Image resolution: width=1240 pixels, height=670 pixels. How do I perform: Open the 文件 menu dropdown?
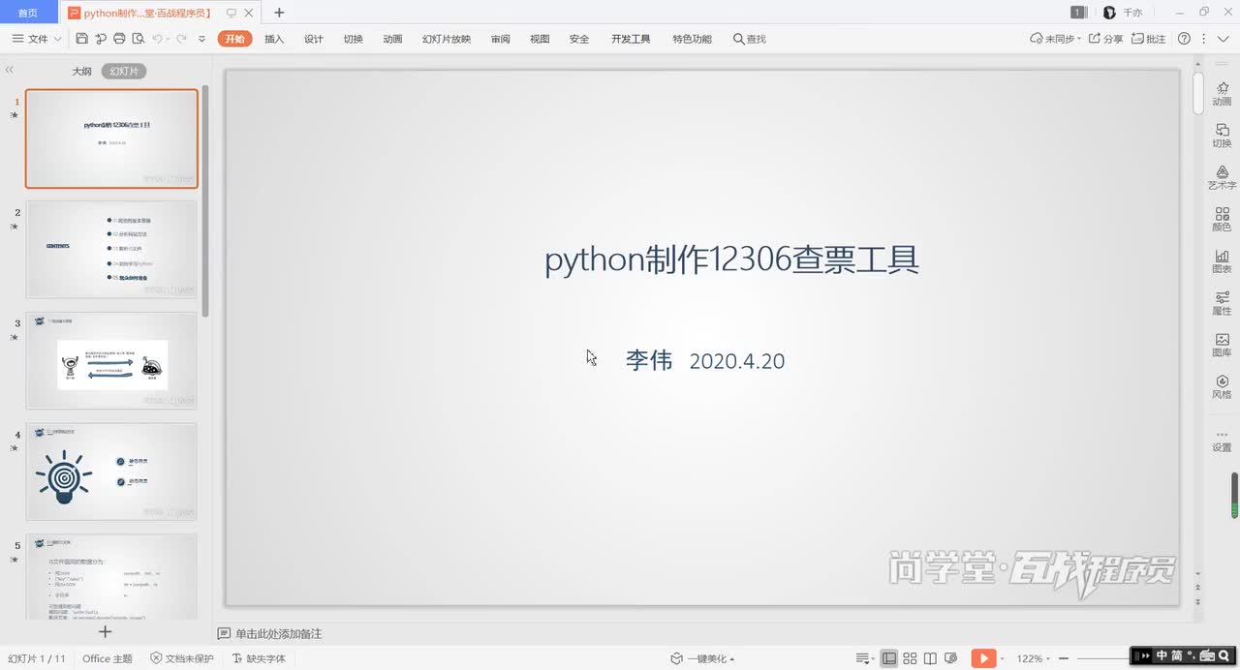(37, 39)
